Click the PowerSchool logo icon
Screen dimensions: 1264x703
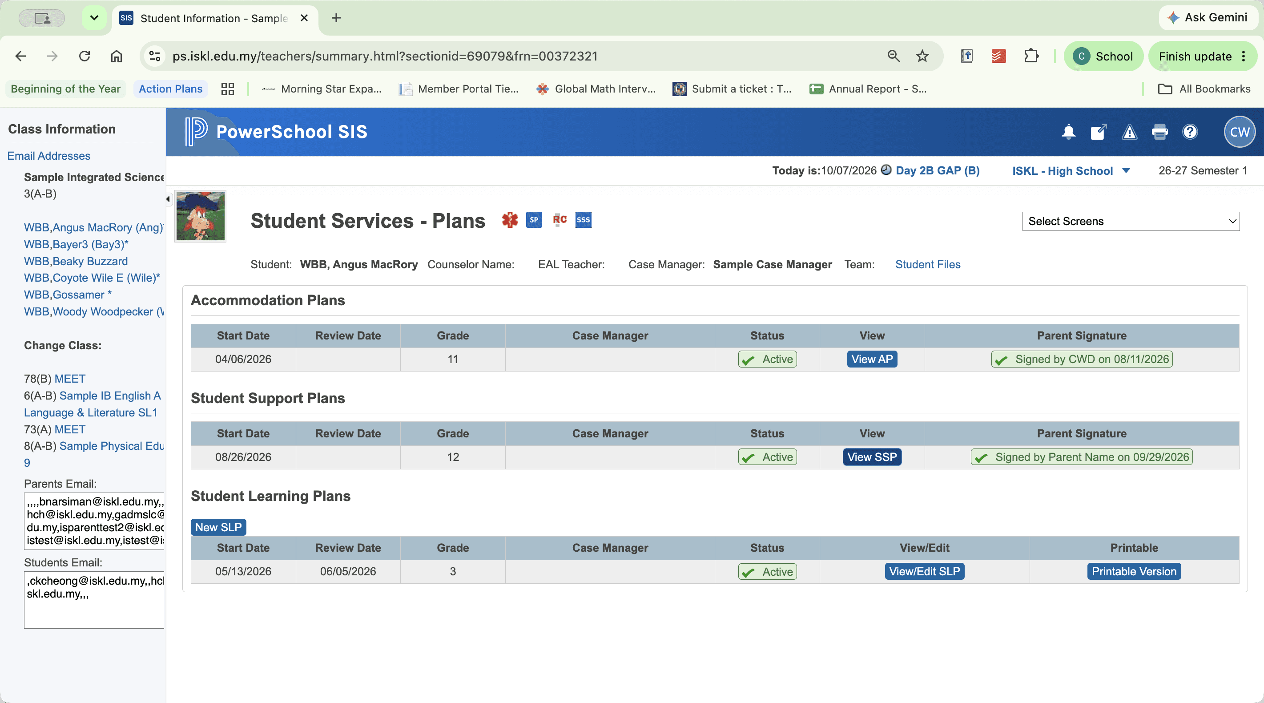pos(195,131)
